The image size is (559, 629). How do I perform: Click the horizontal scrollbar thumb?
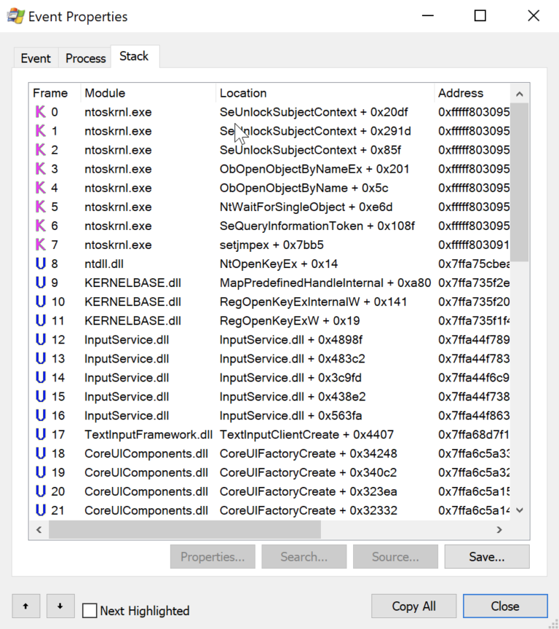click(x=184, y=529)
